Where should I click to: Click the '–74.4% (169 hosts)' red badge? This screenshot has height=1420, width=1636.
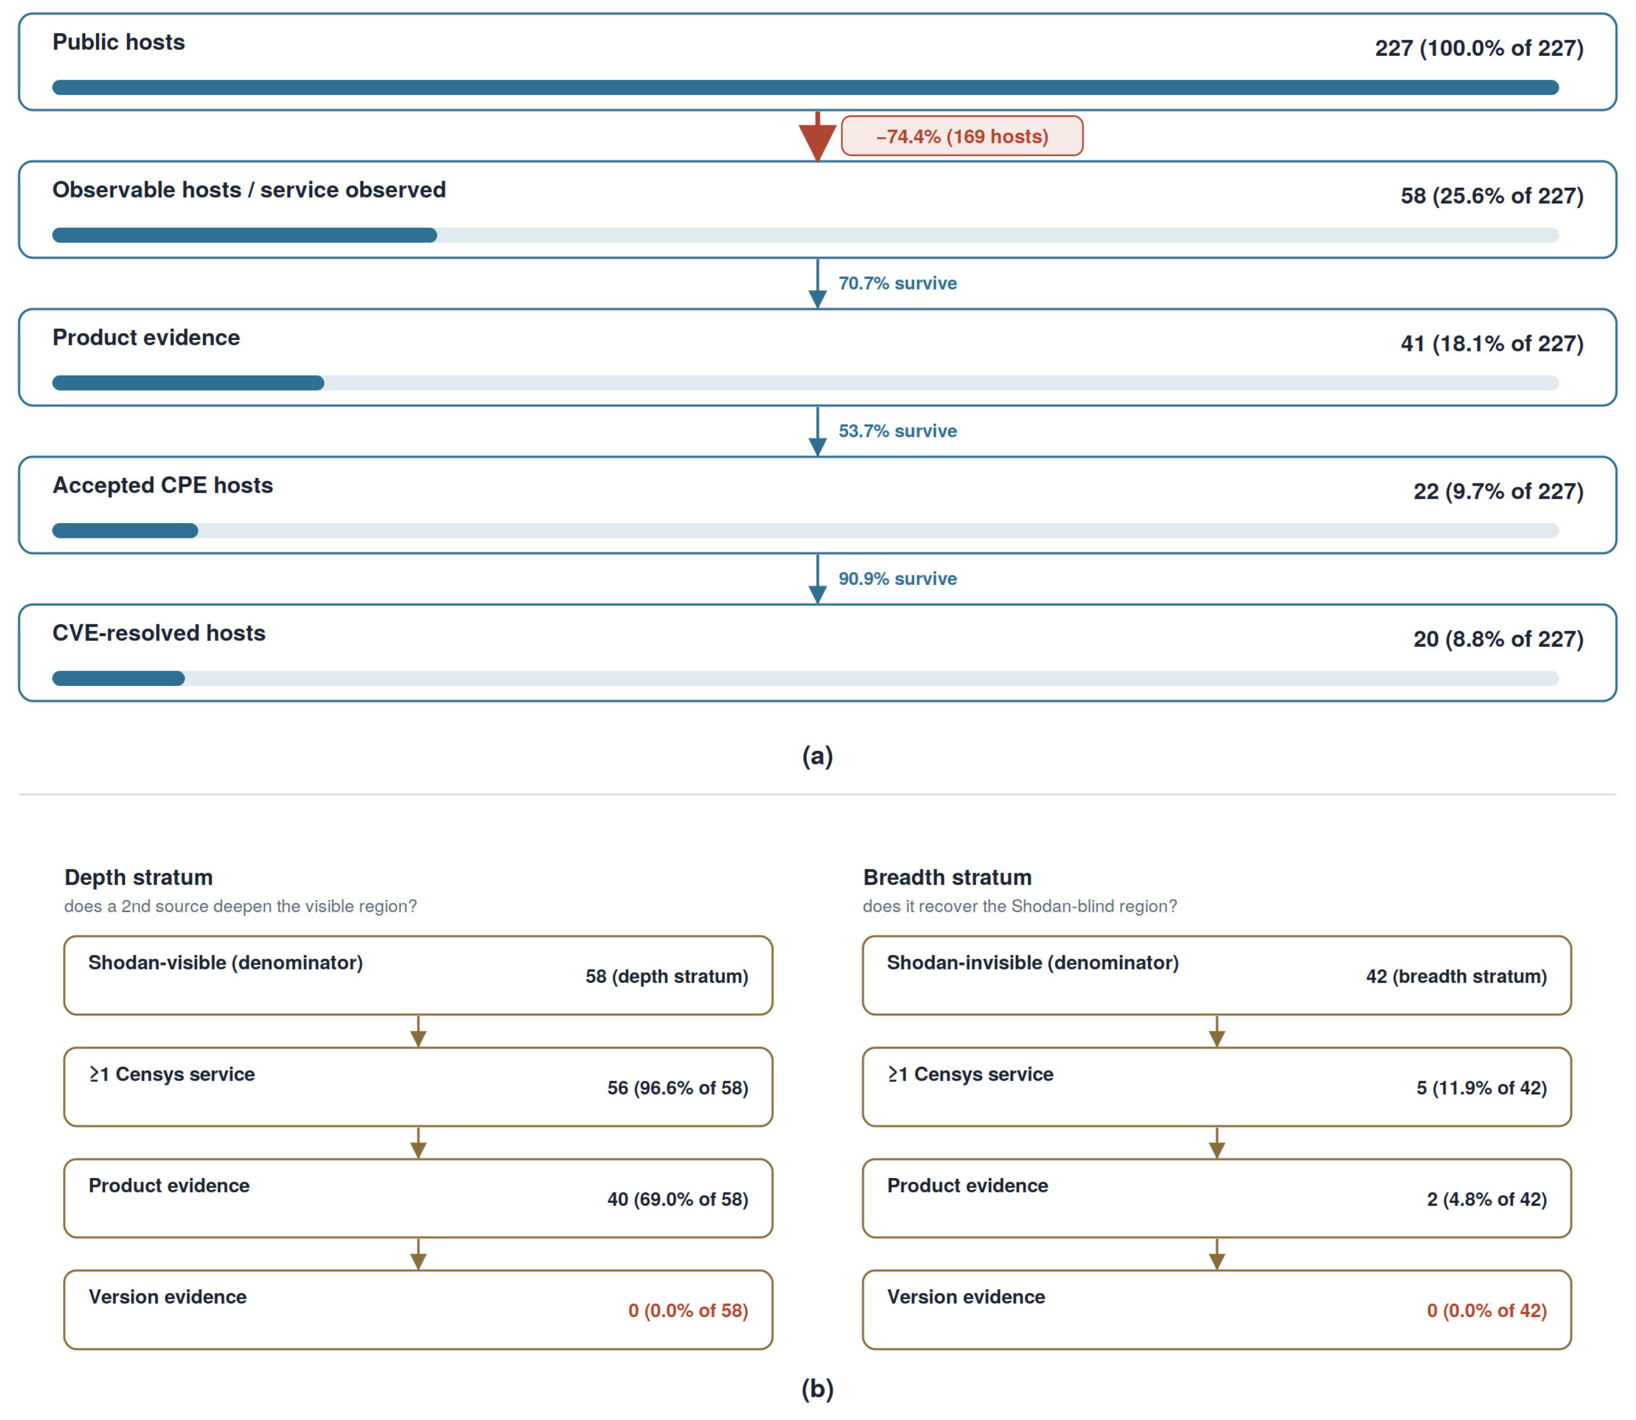coord(962,136)
